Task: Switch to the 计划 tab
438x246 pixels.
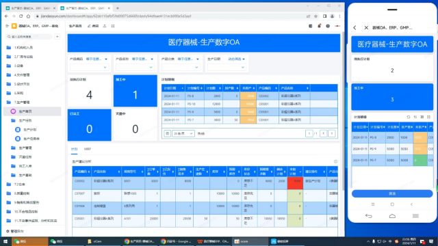Action: 74,149
